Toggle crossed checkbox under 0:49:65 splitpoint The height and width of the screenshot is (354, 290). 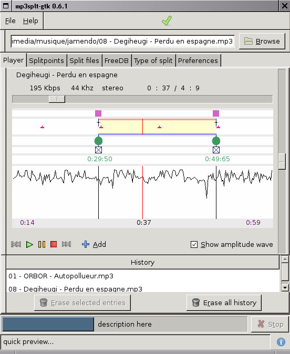[x=216, y=150]
